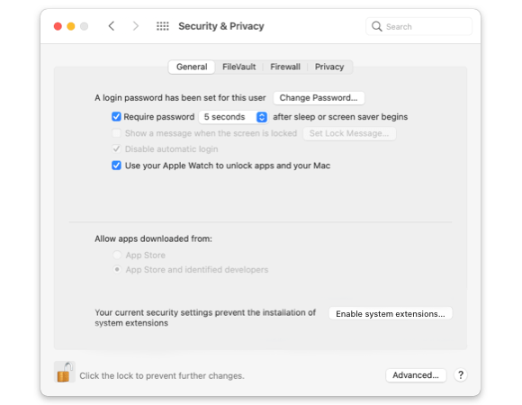
Task: Click the blue stepper arrows on delay popup
Action: click(x=262, y=117)
